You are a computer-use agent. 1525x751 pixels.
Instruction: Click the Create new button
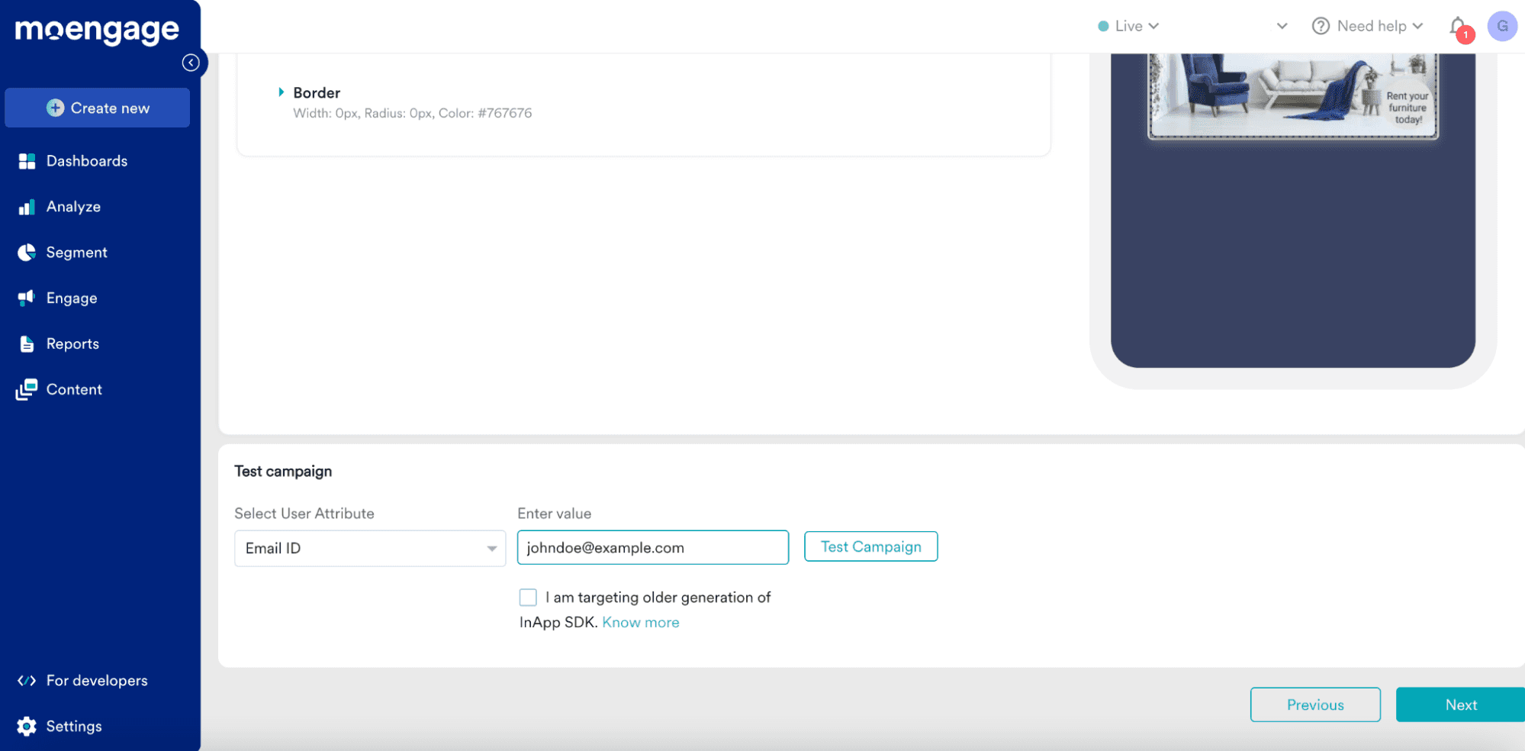tap(97, 108)
